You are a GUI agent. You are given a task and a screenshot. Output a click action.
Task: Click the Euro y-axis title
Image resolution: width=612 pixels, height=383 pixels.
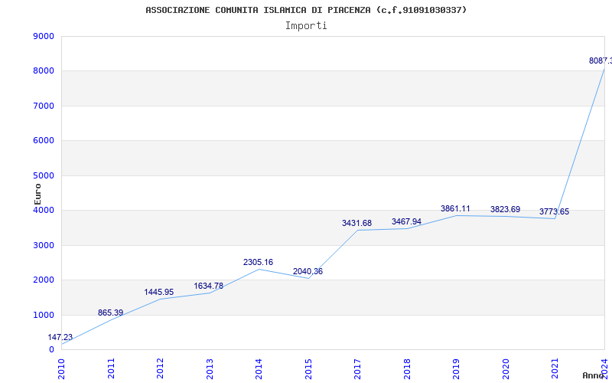pos(37,195)
